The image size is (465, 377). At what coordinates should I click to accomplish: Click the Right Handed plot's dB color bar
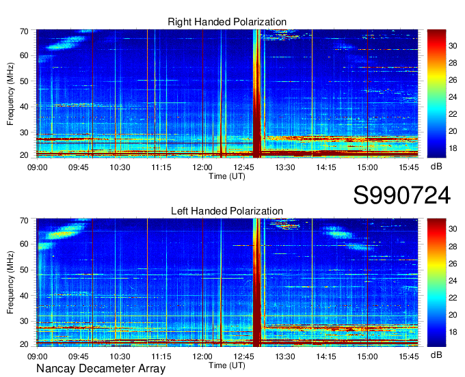pyautogui.click(x=436, y=94)
